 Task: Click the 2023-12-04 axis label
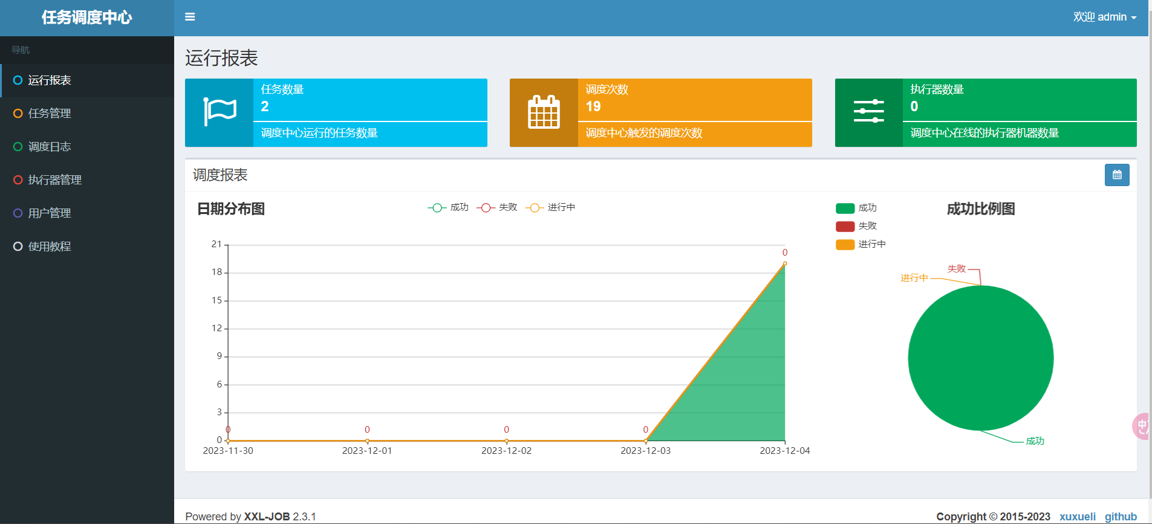[x=785, y=451]
